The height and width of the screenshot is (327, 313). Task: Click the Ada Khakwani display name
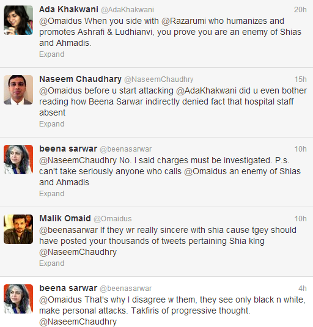[x=68, y=9]
